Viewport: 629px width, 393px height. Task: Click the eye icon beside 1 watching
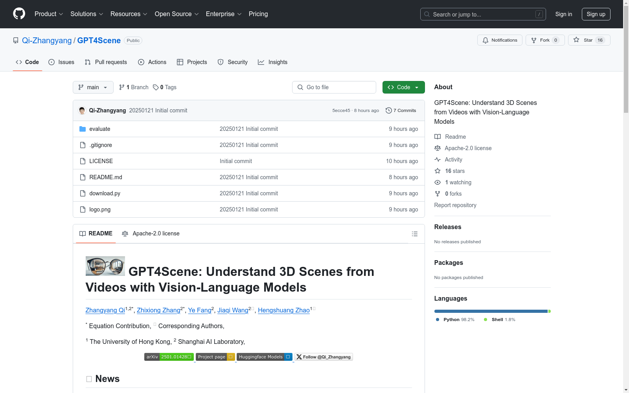438,182
